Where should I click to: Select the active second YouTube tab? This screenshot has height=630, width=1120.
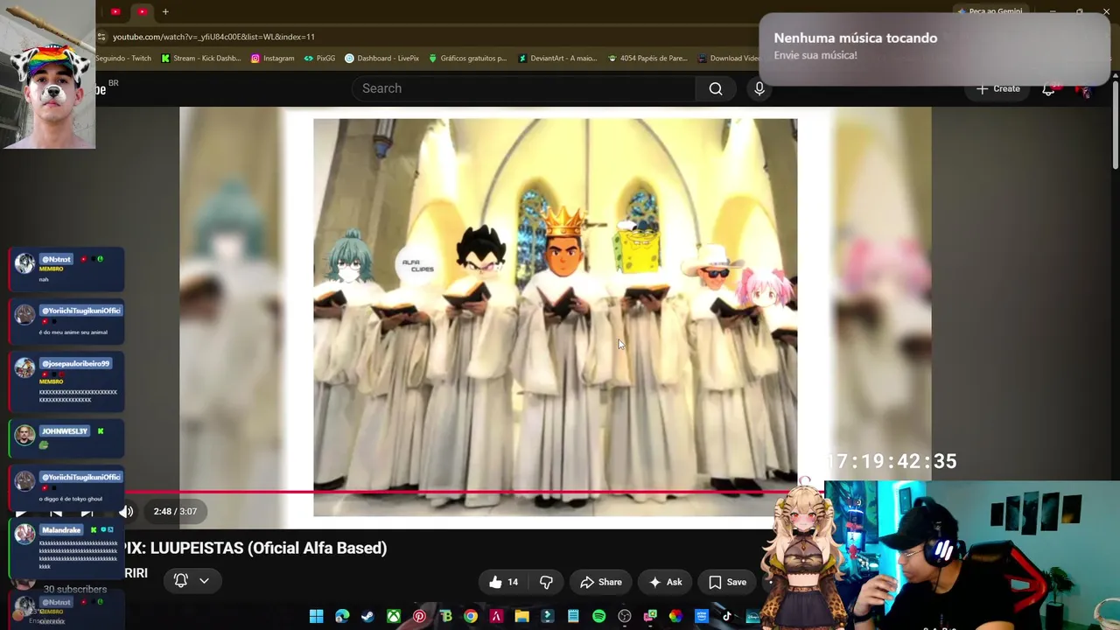(x=142, y=11)
